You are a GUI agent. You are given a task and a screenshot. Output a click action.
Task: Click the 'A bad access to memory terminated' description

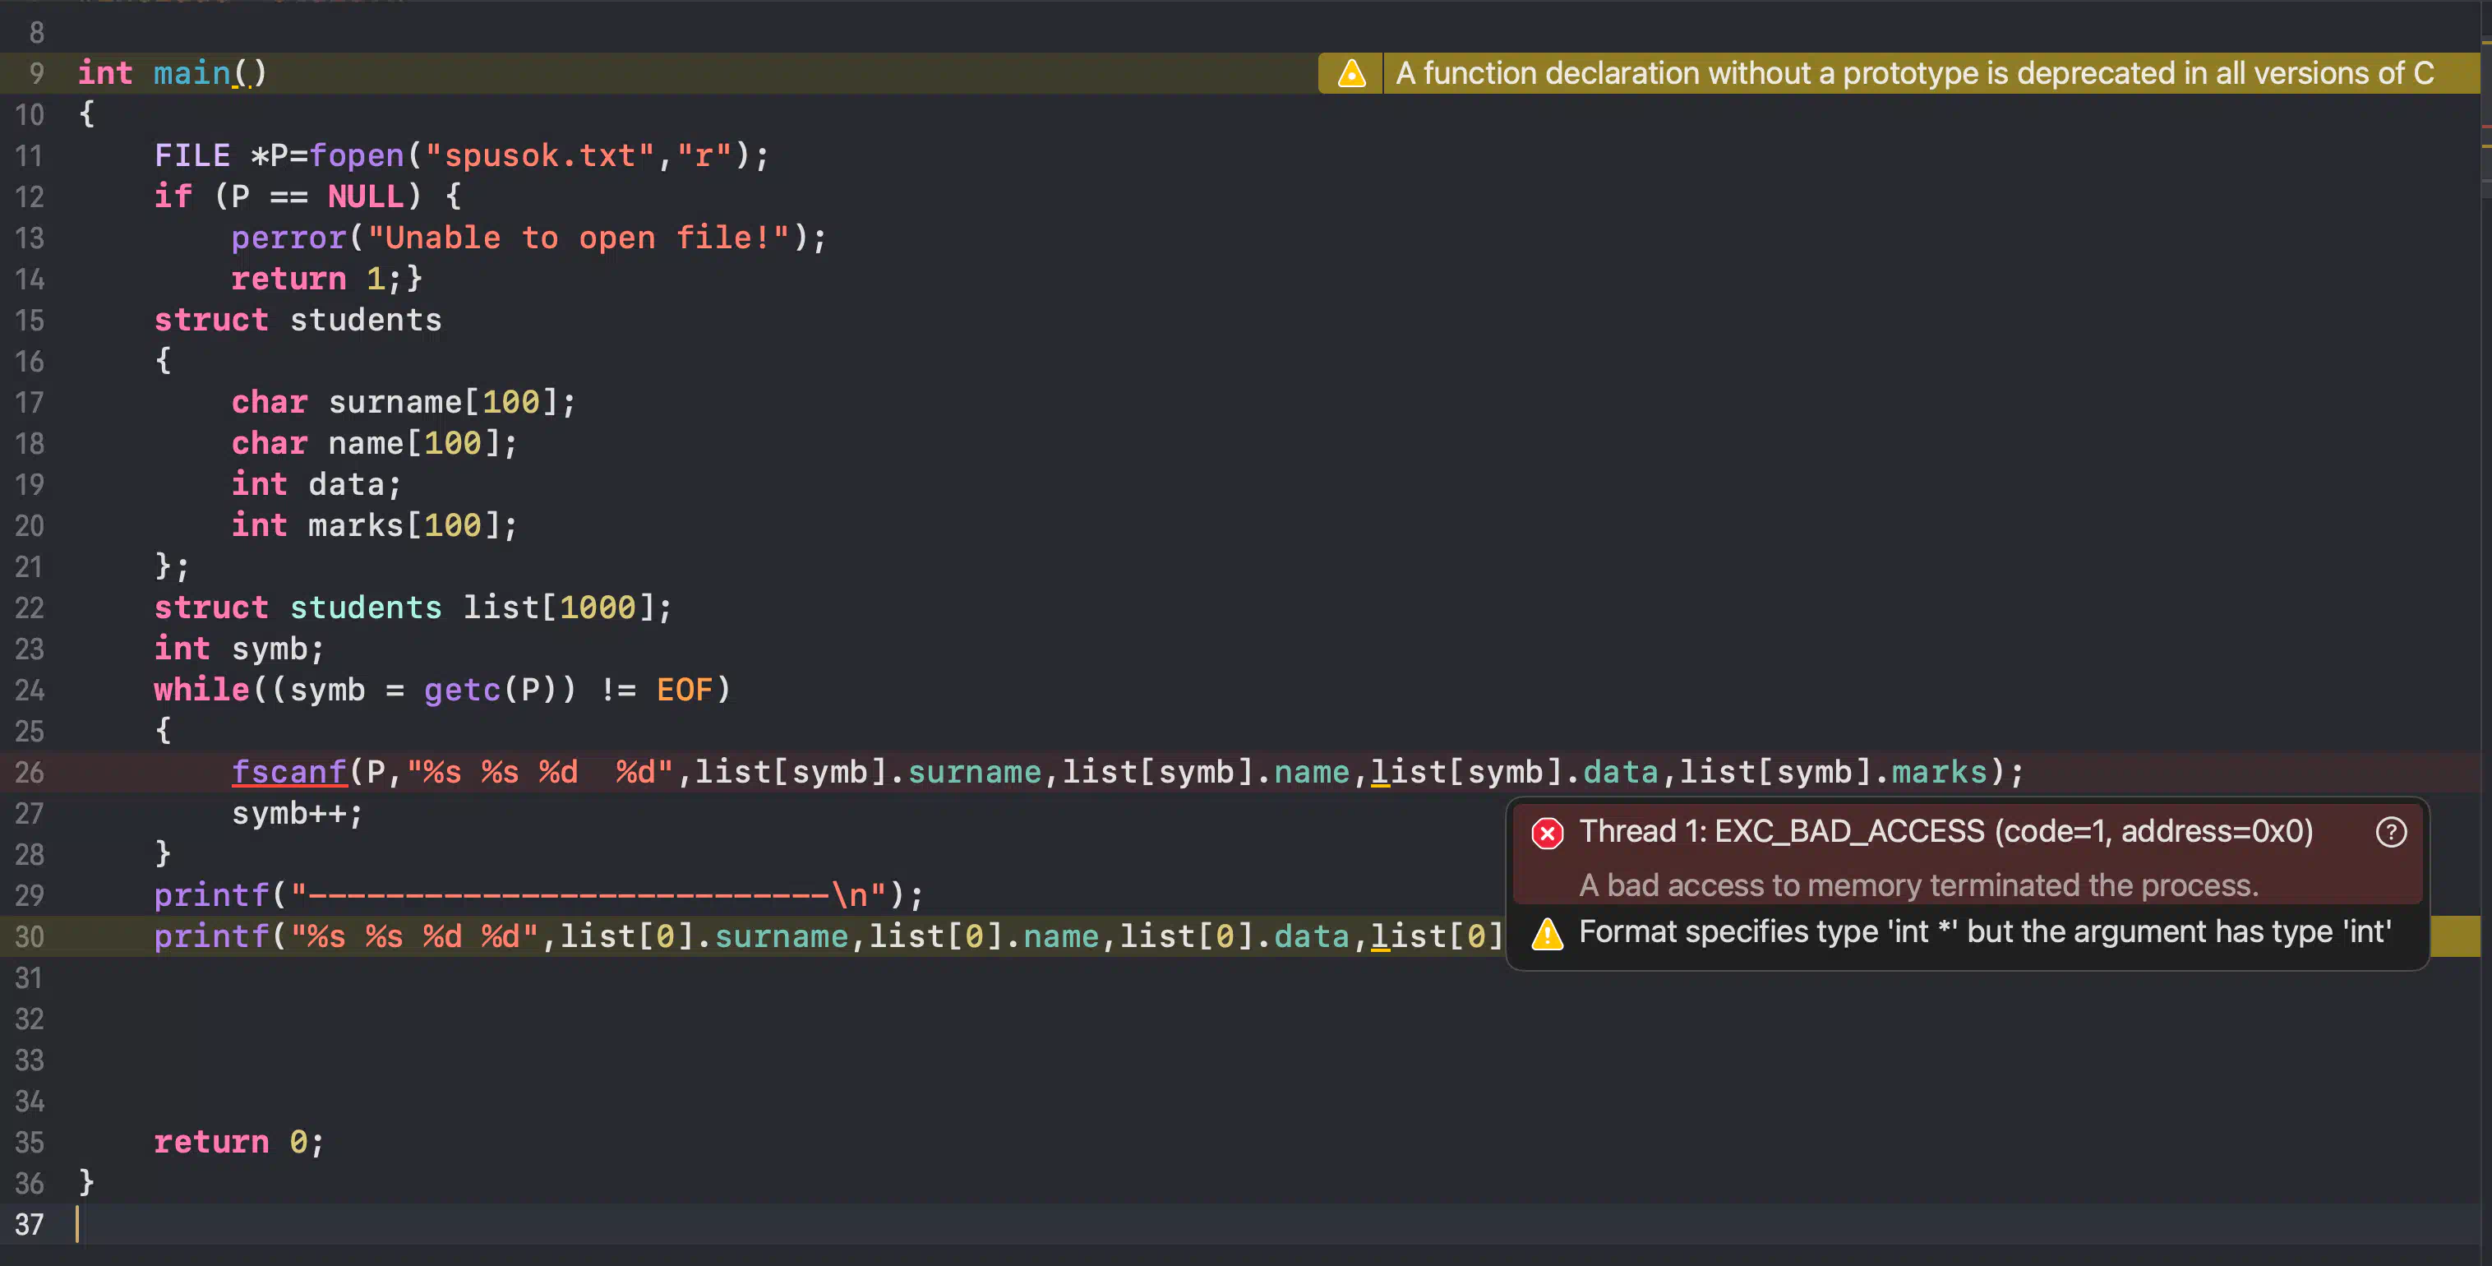click(1918, 885)
